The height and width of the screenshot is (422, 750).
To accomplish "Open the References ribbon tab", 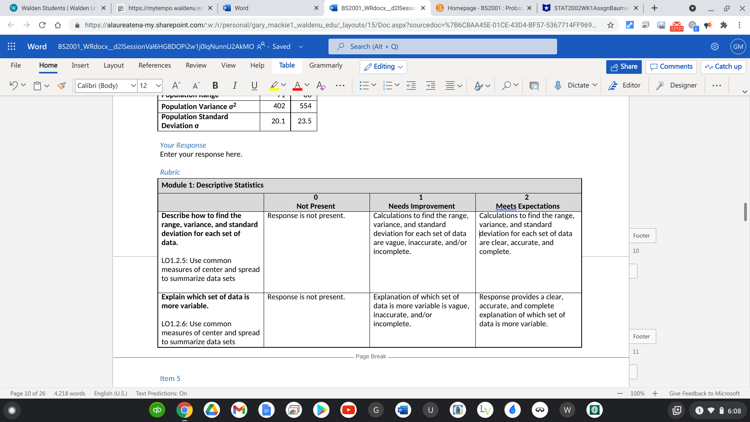I will pyautogui.click(x=154, y=65).
